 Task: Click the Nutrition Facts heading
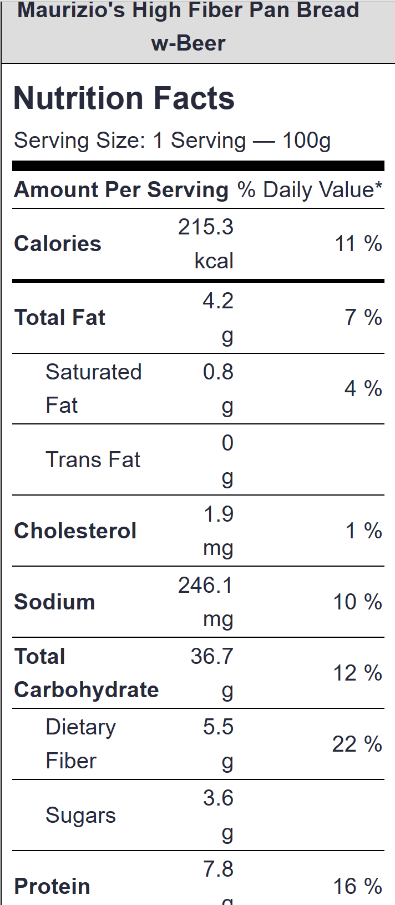pyautogui.click(x=124, y=98)
